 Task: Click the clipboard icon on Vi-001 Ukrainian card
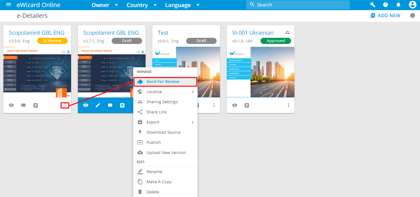[x=247, y=105]
